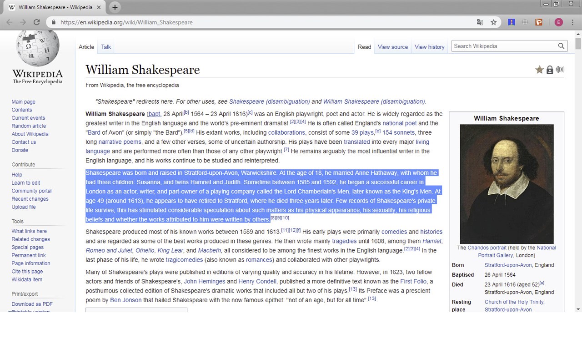The image size is (582, 364).
Task: Click the gray grid extension icon
Action: click(525, 22)
